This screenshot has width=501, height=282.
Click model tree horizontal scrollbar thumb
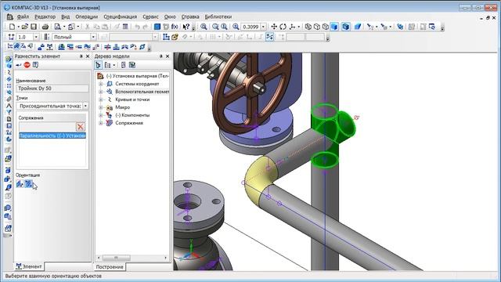pyautogui.click(x=117, y=258)
